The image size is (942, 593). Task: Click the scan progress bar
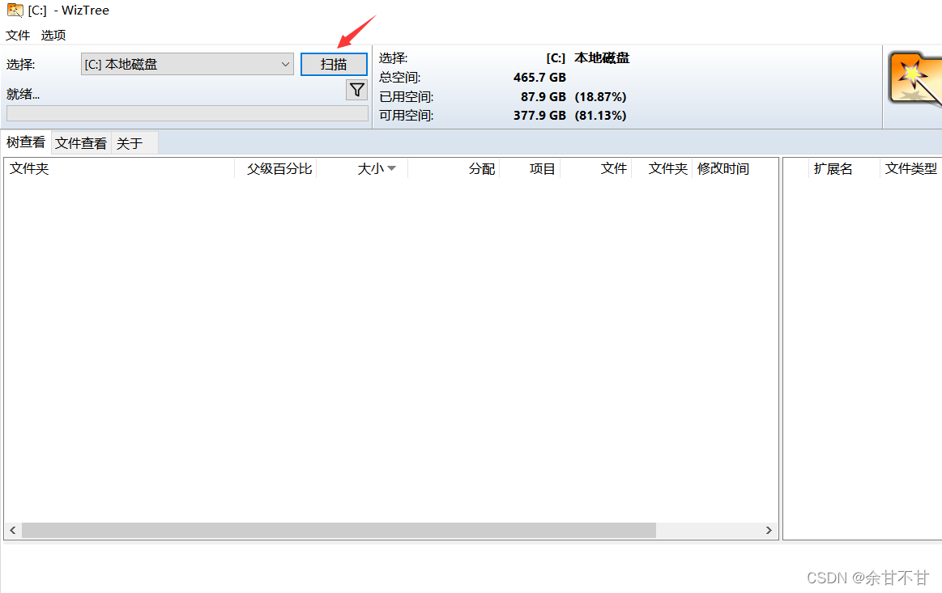click(x=187, y=113)
